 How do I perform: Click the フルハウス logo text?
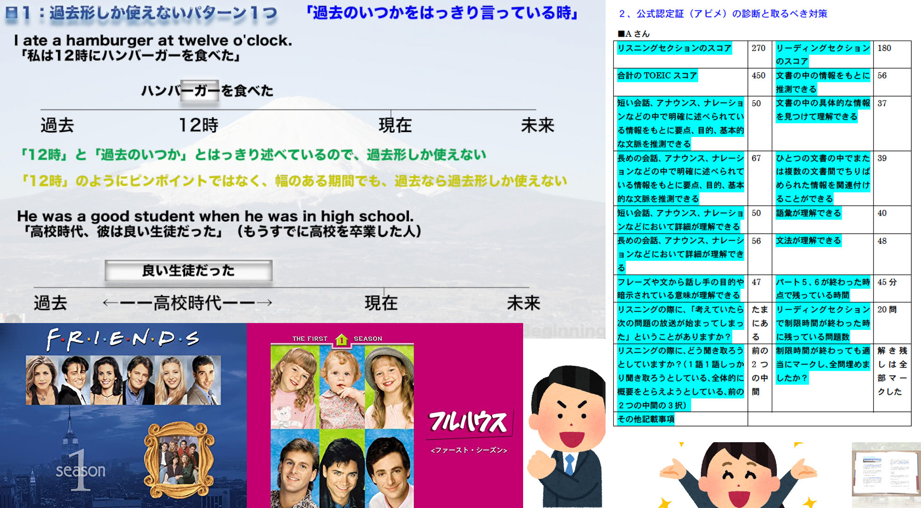(x=468, y=421)
